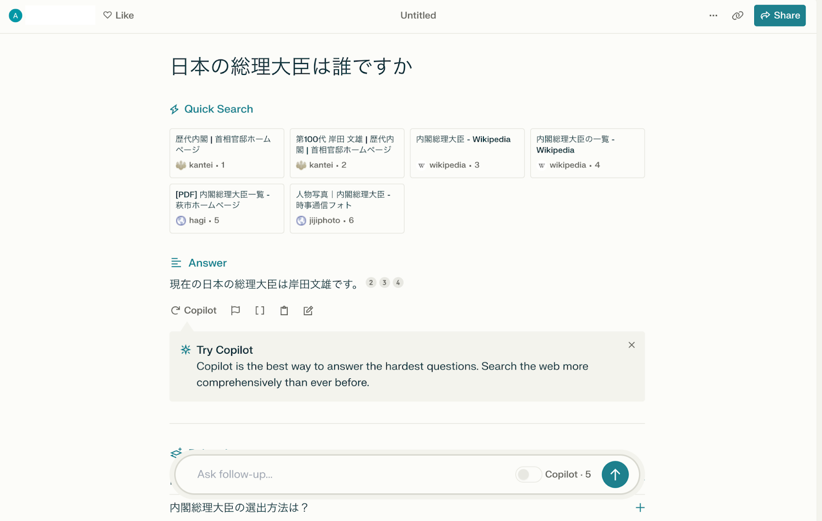The height and width of the screenshot is (521, 822).
Task: Click the Share button
Action: (779, 15)
